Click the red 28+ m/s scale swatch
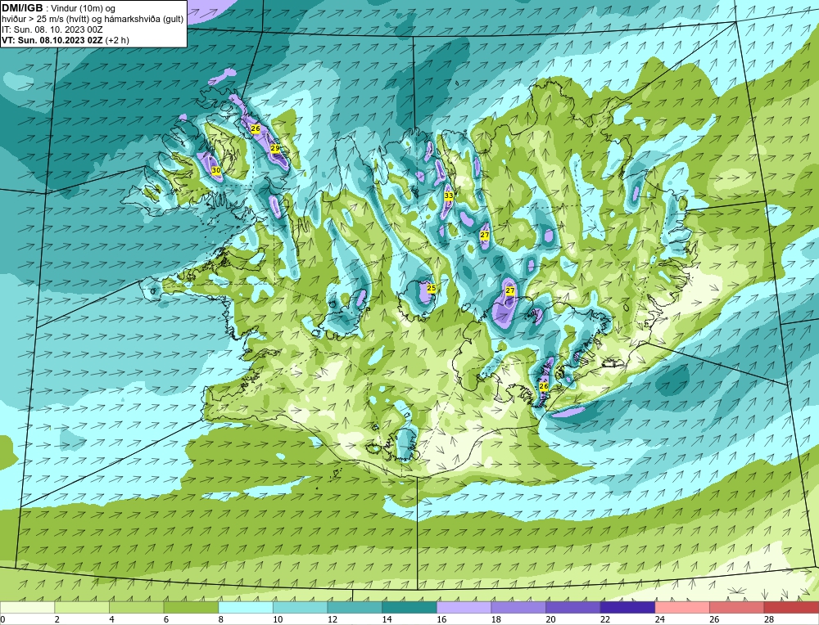The width and height of the screenshot is (819, 625). coord(791,607)
